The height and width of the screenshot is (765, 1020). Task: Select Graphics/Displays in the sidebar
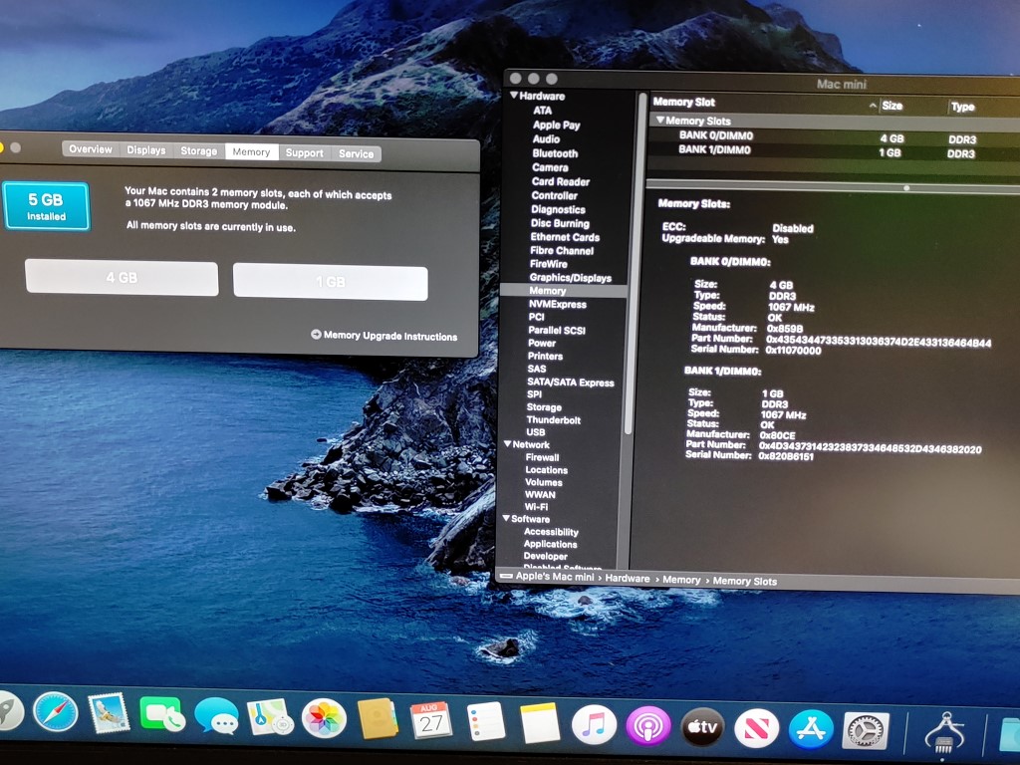(570, 277)
